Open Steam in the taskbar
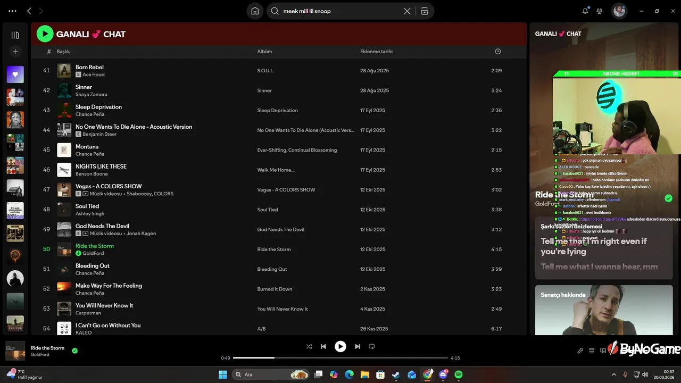The image size is (681, 383). point(396,374)
